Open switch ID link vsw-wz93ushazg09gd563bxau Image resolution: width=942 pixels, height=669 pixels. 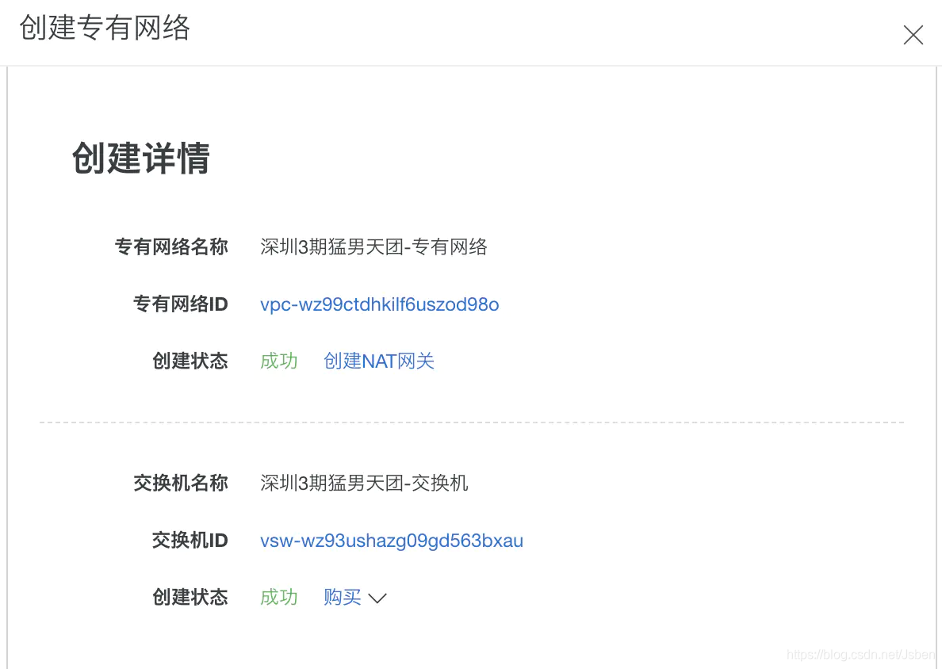point(391,541)
